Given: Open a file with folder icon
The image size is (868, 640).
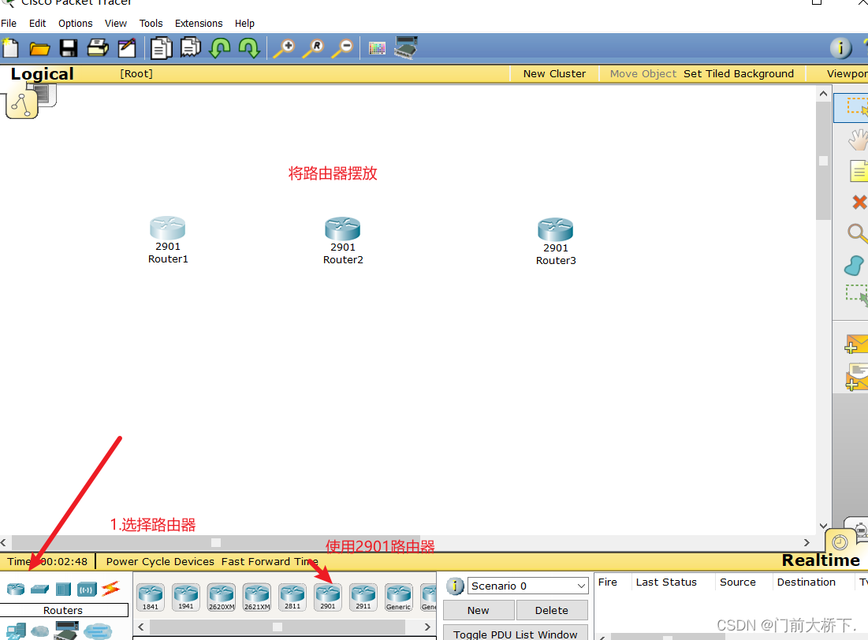Looking at the screenshot, I should pos(39,49).
